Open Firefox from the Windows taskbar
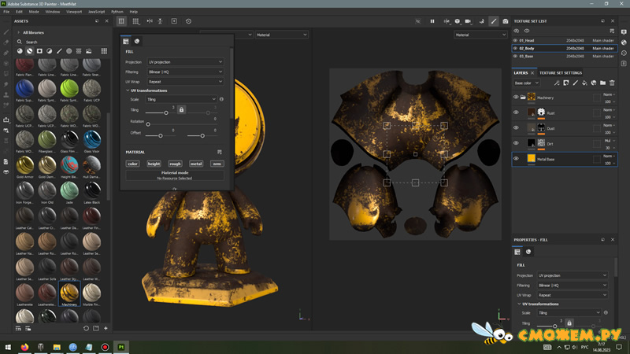The image size is (630, 354). 24,347
